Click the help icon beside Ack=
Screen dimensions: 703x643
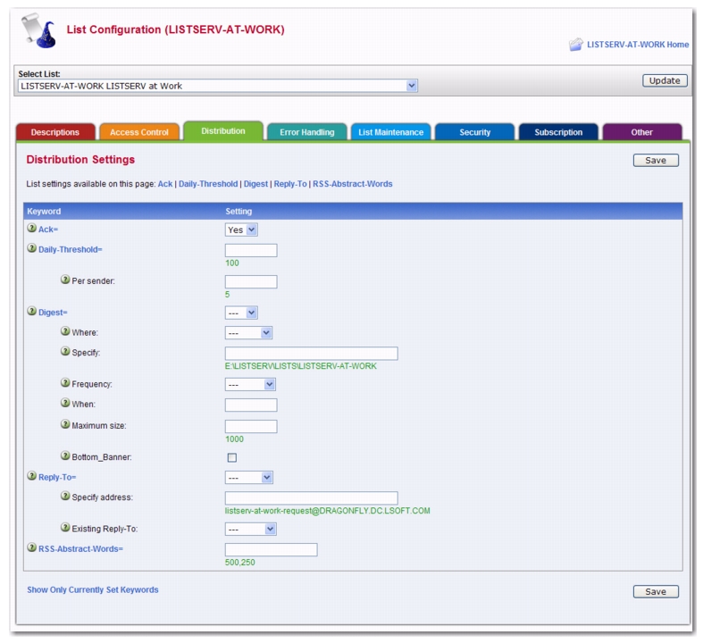31,228
